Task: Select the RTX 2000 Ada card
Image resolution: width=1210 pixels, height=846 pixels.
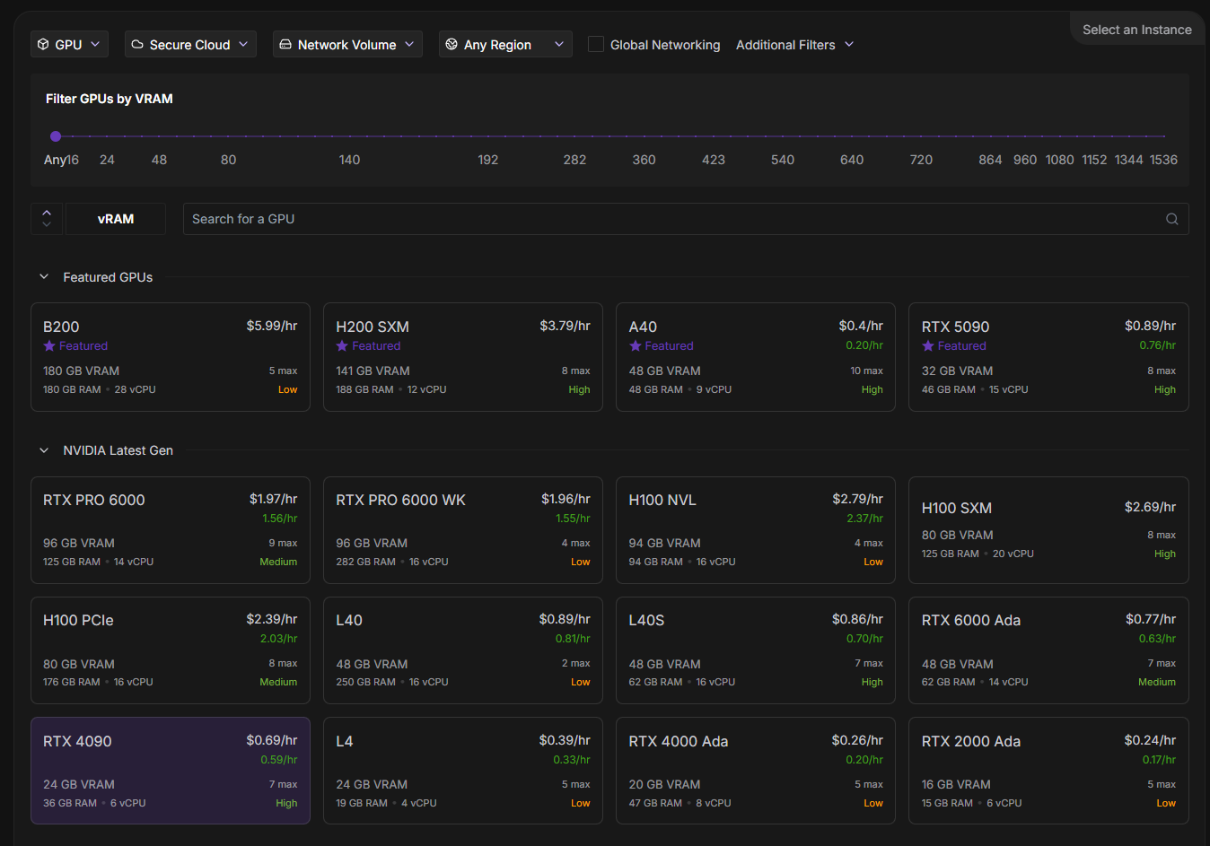Action: pos(1048,771)
